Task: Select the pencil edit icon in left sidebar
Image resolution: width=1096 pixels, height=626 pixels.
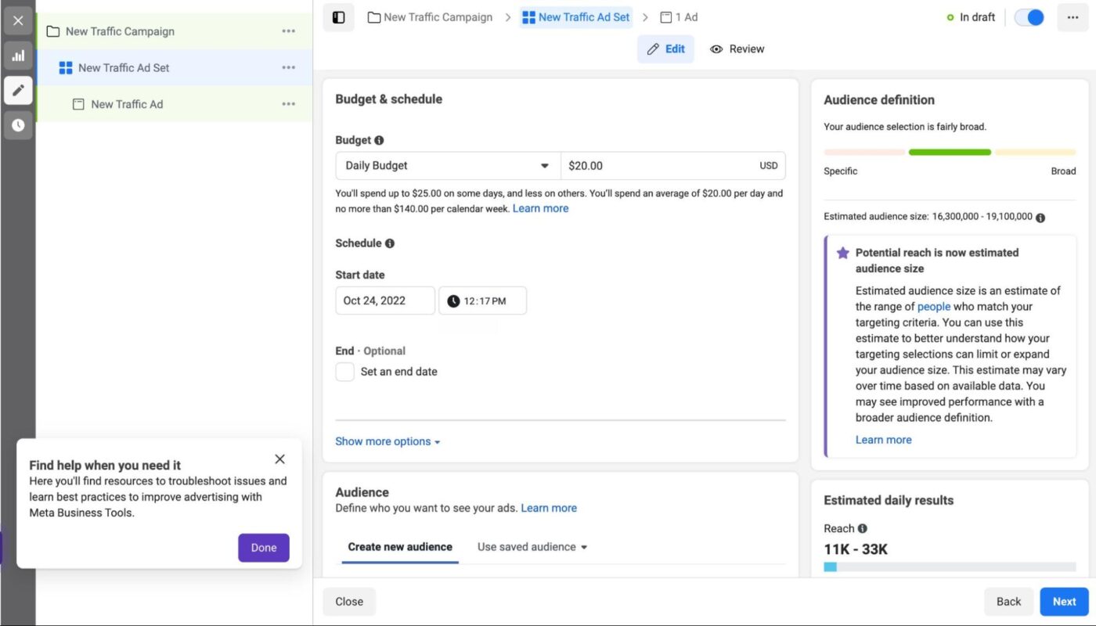Action: point(18,90)
